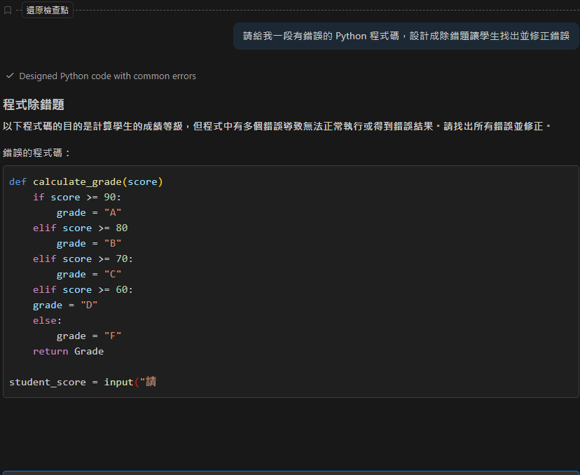The width and height of the screenshot is (580, 475).
Task: Click the unindented grade = "D" line
Action: 65,305
